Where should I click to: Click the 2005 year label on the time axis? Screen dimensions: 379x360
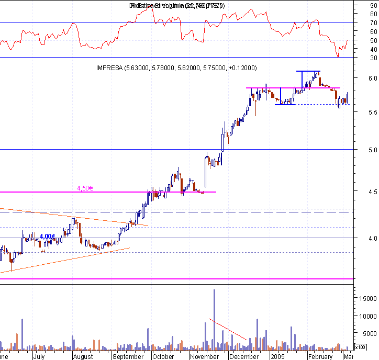pos(278,357)
